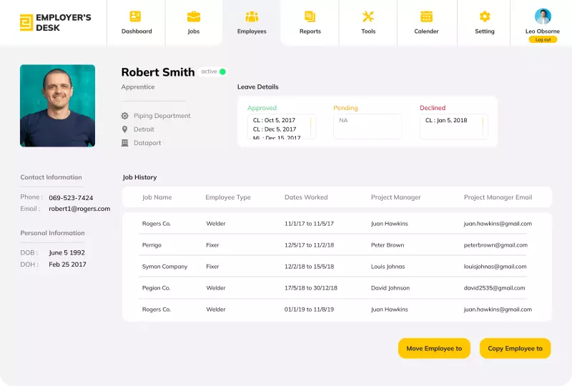Click the Tools wrench icon

[x=368, y=16]
